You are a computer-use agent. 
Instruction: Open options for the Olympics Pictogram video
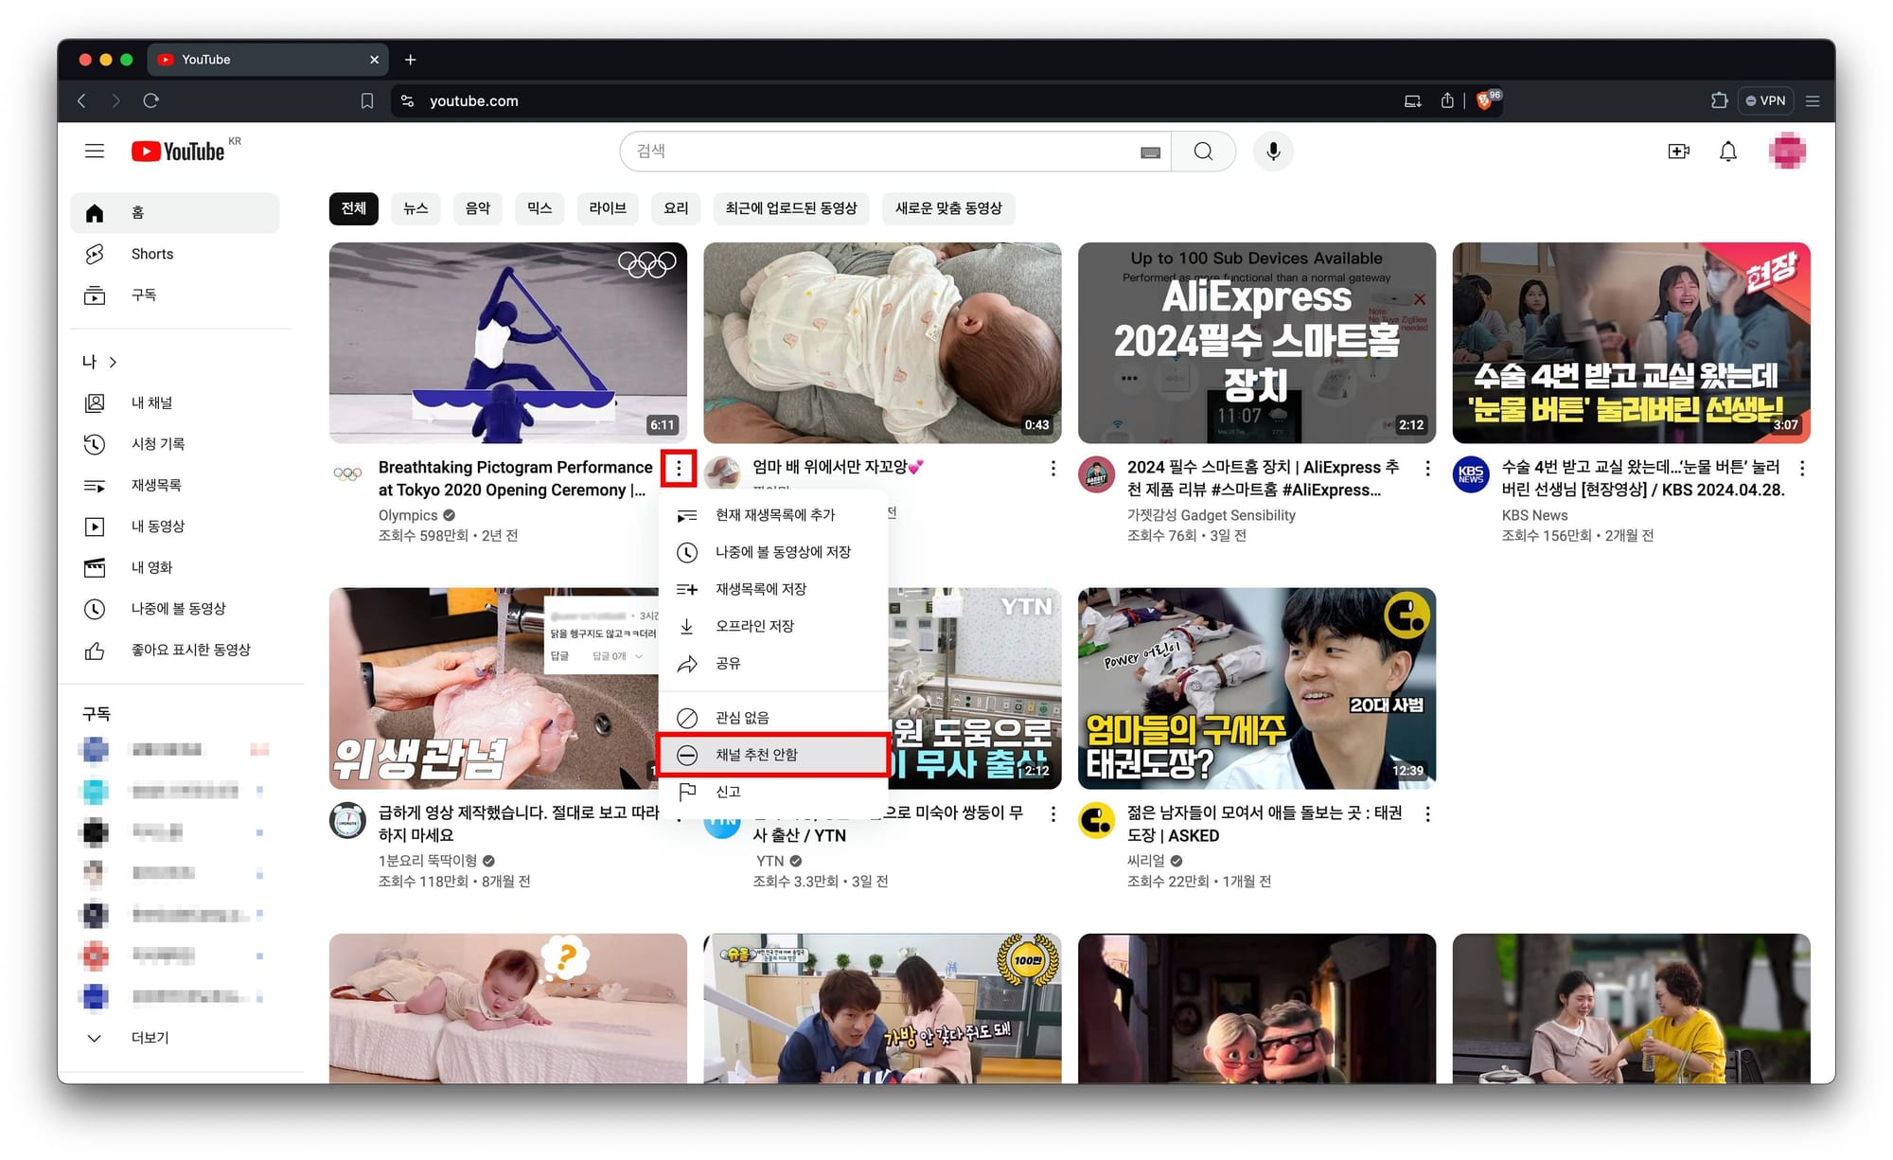coord(679,468)
